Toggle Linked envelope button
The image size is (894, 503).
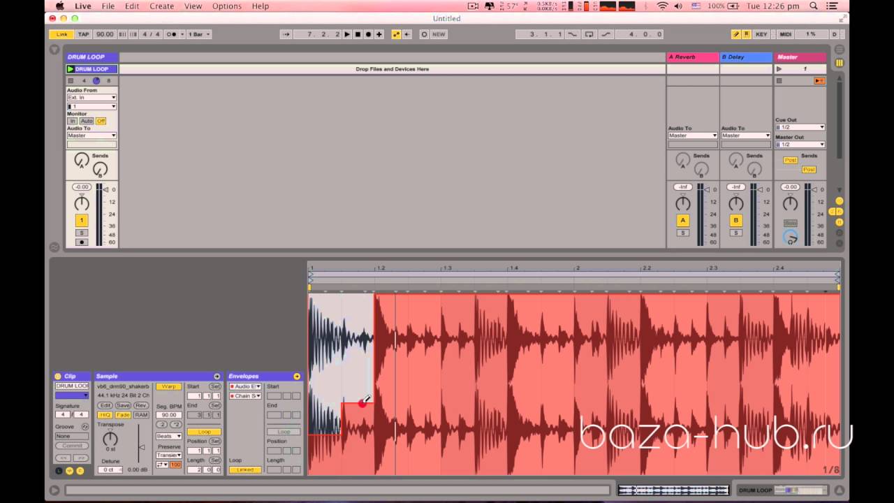245,469
